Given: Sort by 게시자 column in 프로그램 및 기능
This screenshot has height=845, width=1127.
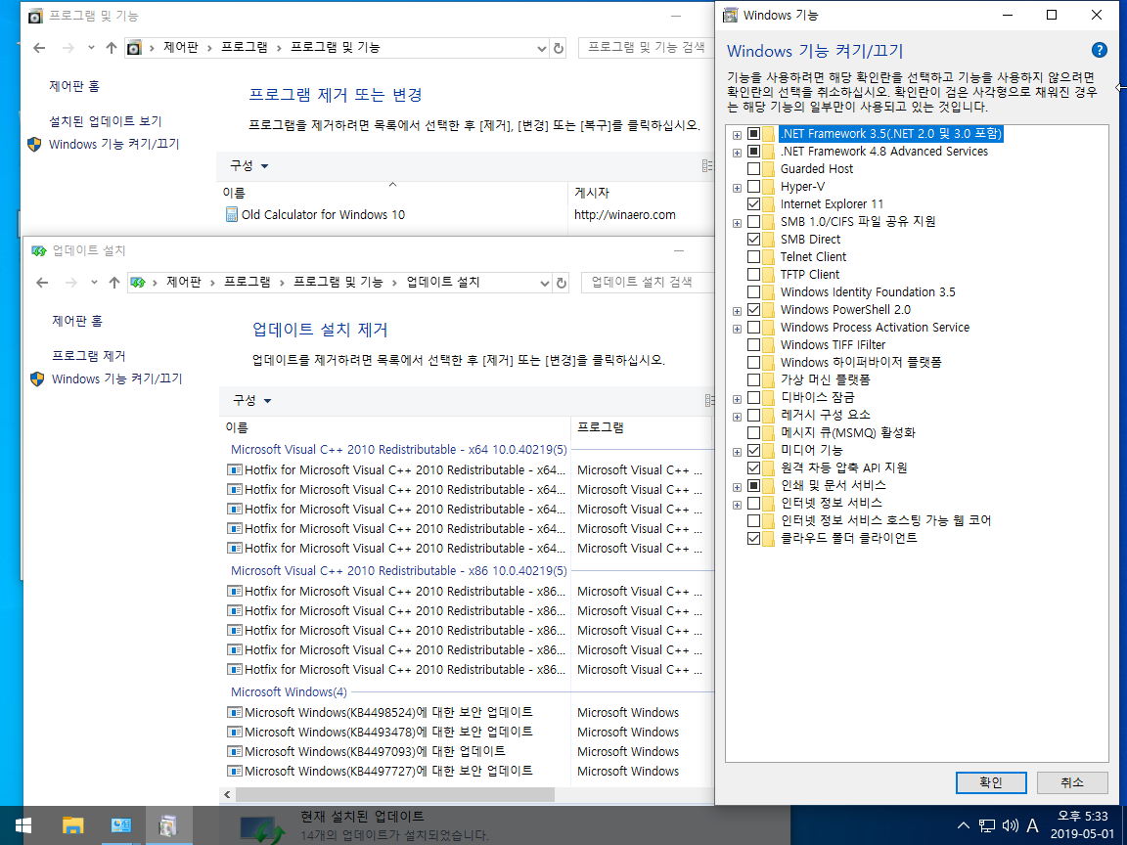Looking at the screenshot, I should [x=641, y=193].
